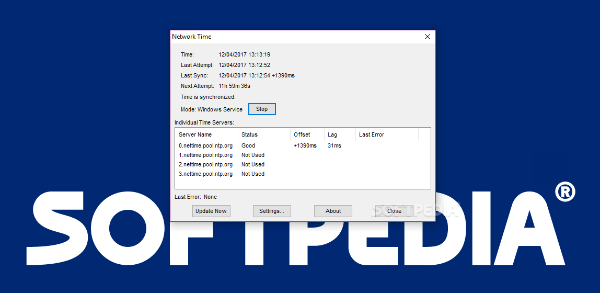Click the Last Error column header
The width and height of the screenshot is (600, 293).
click(x=387, y=135)
